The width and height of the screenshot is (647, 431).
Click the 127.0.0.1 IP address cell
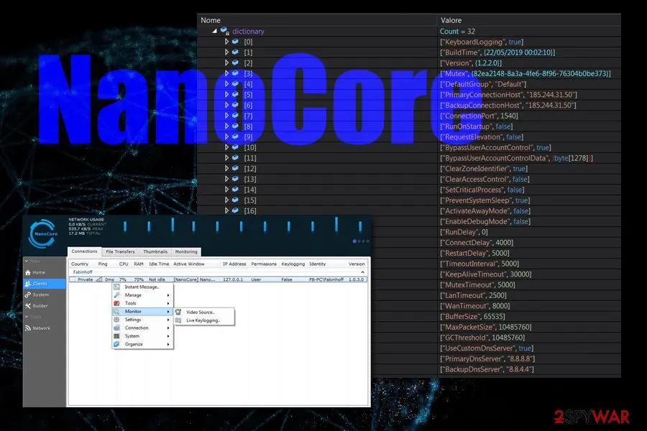[x=233, y=279]
